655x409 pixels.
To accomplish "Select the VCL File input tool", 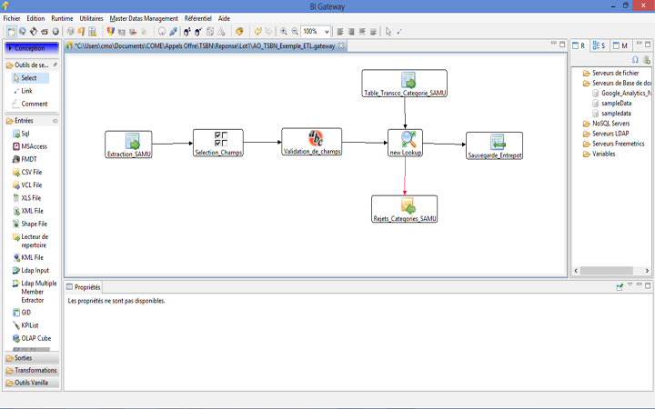I will point(27,185).
